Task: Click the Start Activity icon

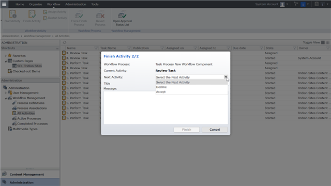Action: [12, 14]
